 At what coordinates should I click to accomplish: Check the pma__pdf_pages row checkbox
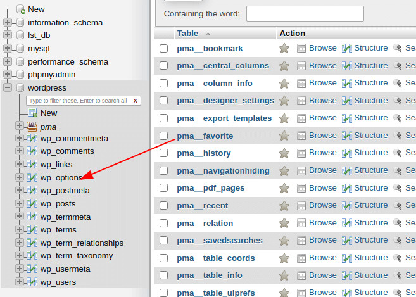tap(164, 188)
